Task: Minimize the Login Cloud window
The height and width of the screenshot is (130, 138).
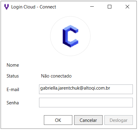Action: click(x=92, y=7)
